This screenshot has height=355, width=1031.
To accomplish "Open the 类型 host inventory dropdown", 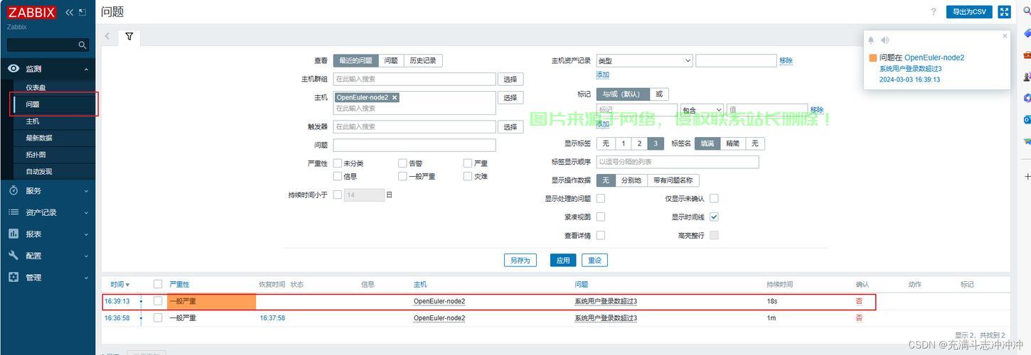I will point(644,61).
